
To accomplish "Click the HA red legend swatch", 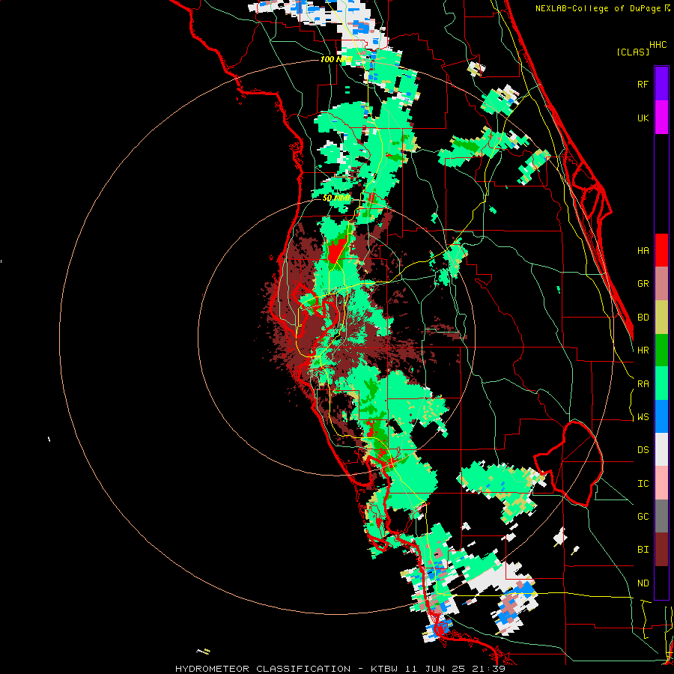I will pyautogui.click(x=661, y=250).
